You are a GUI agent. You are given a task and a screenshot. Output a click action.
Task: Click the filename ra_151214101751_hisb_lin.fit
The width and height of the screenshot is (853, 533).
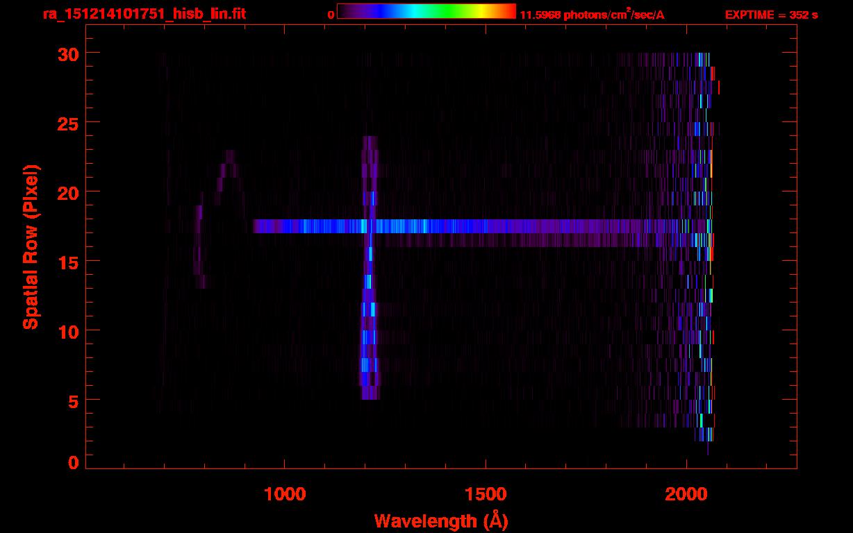144,13
